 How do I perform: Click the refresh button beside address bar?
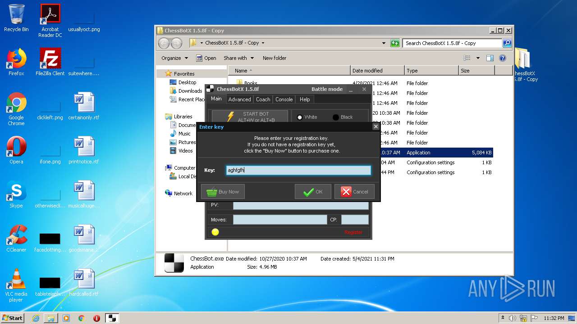coord(395,43)
